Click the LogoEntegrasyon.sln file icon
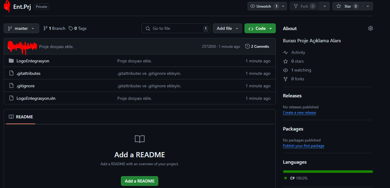The image size is (390, 188). point(11,98)
